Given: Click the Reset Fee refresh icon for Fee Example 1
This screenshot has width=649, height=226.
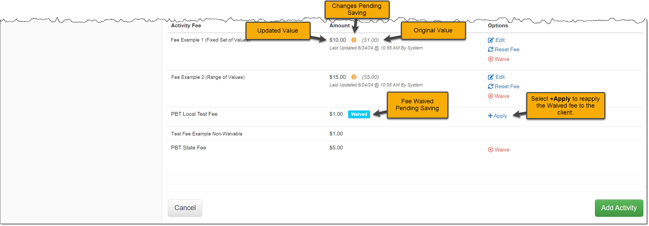Looking at the screenshot, I should tap(491, 49).
